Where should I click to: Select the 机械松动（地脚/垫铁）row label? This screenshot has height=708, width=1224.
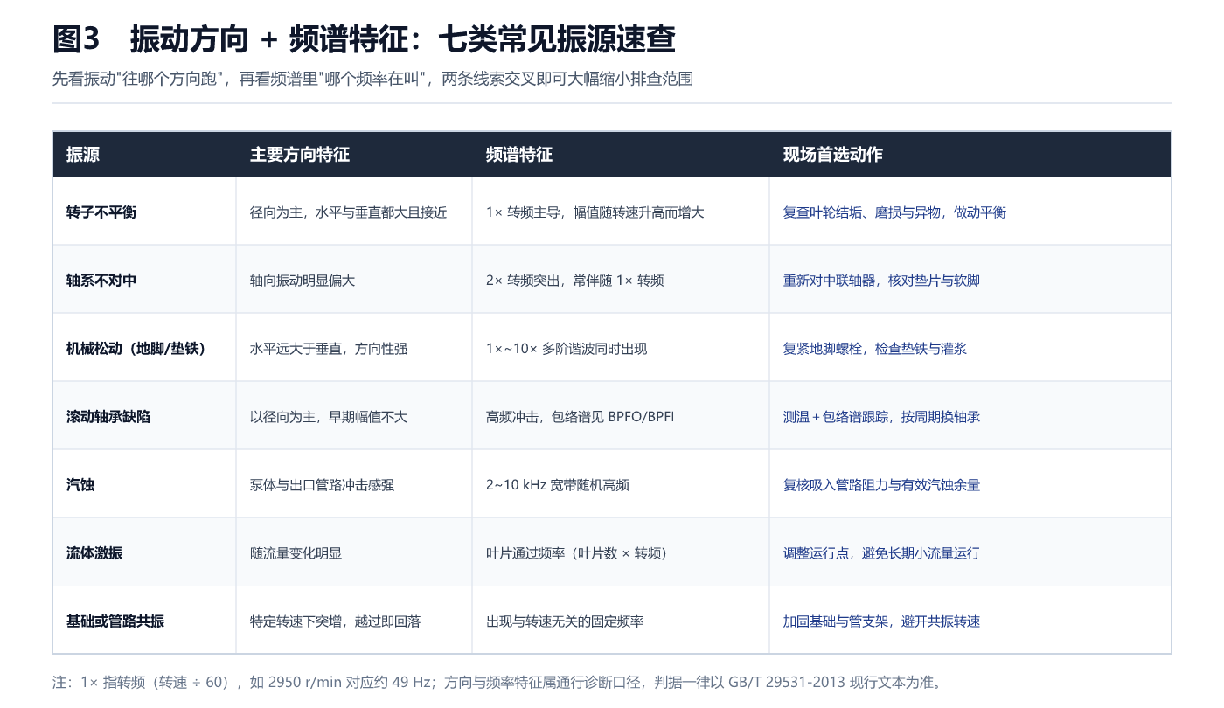point(137,349)
